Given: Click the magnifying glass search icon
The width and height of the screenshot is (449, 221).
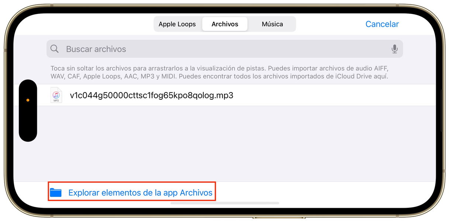Looking at the screenshot, I should coord(55,49).
